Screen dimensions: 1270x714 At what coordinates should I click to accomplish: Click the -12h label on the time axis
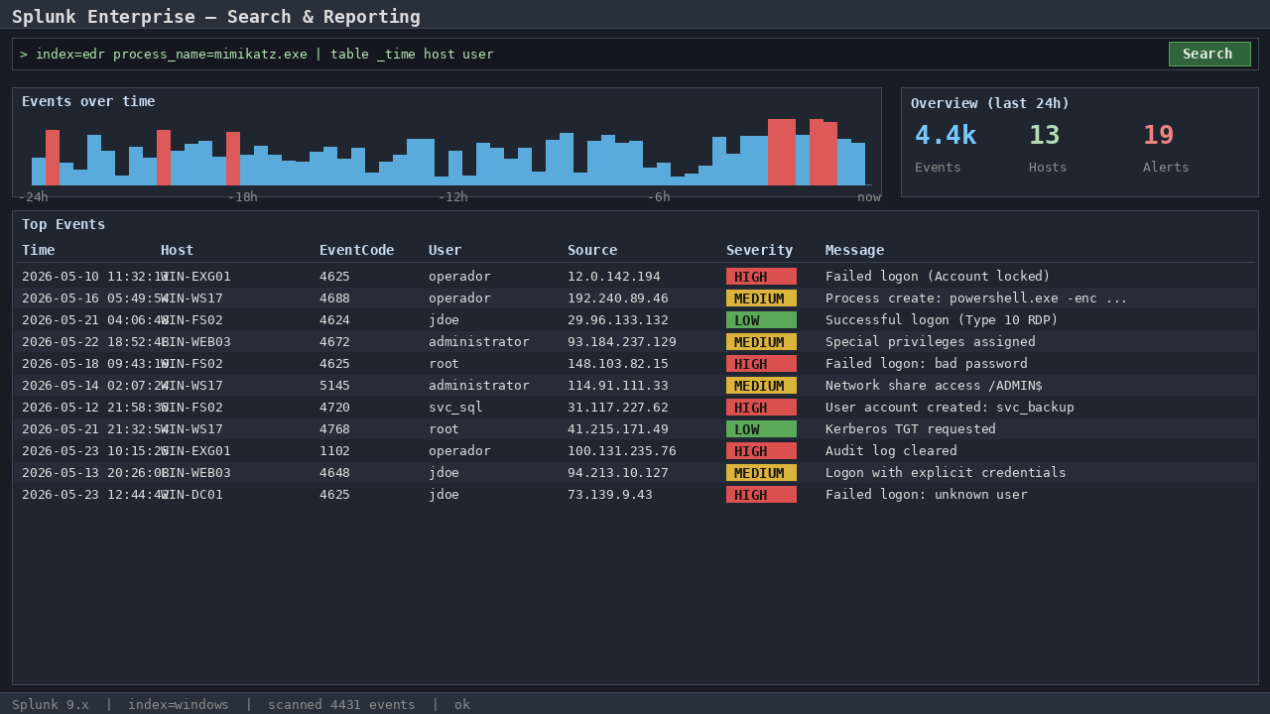pos(453,197)
